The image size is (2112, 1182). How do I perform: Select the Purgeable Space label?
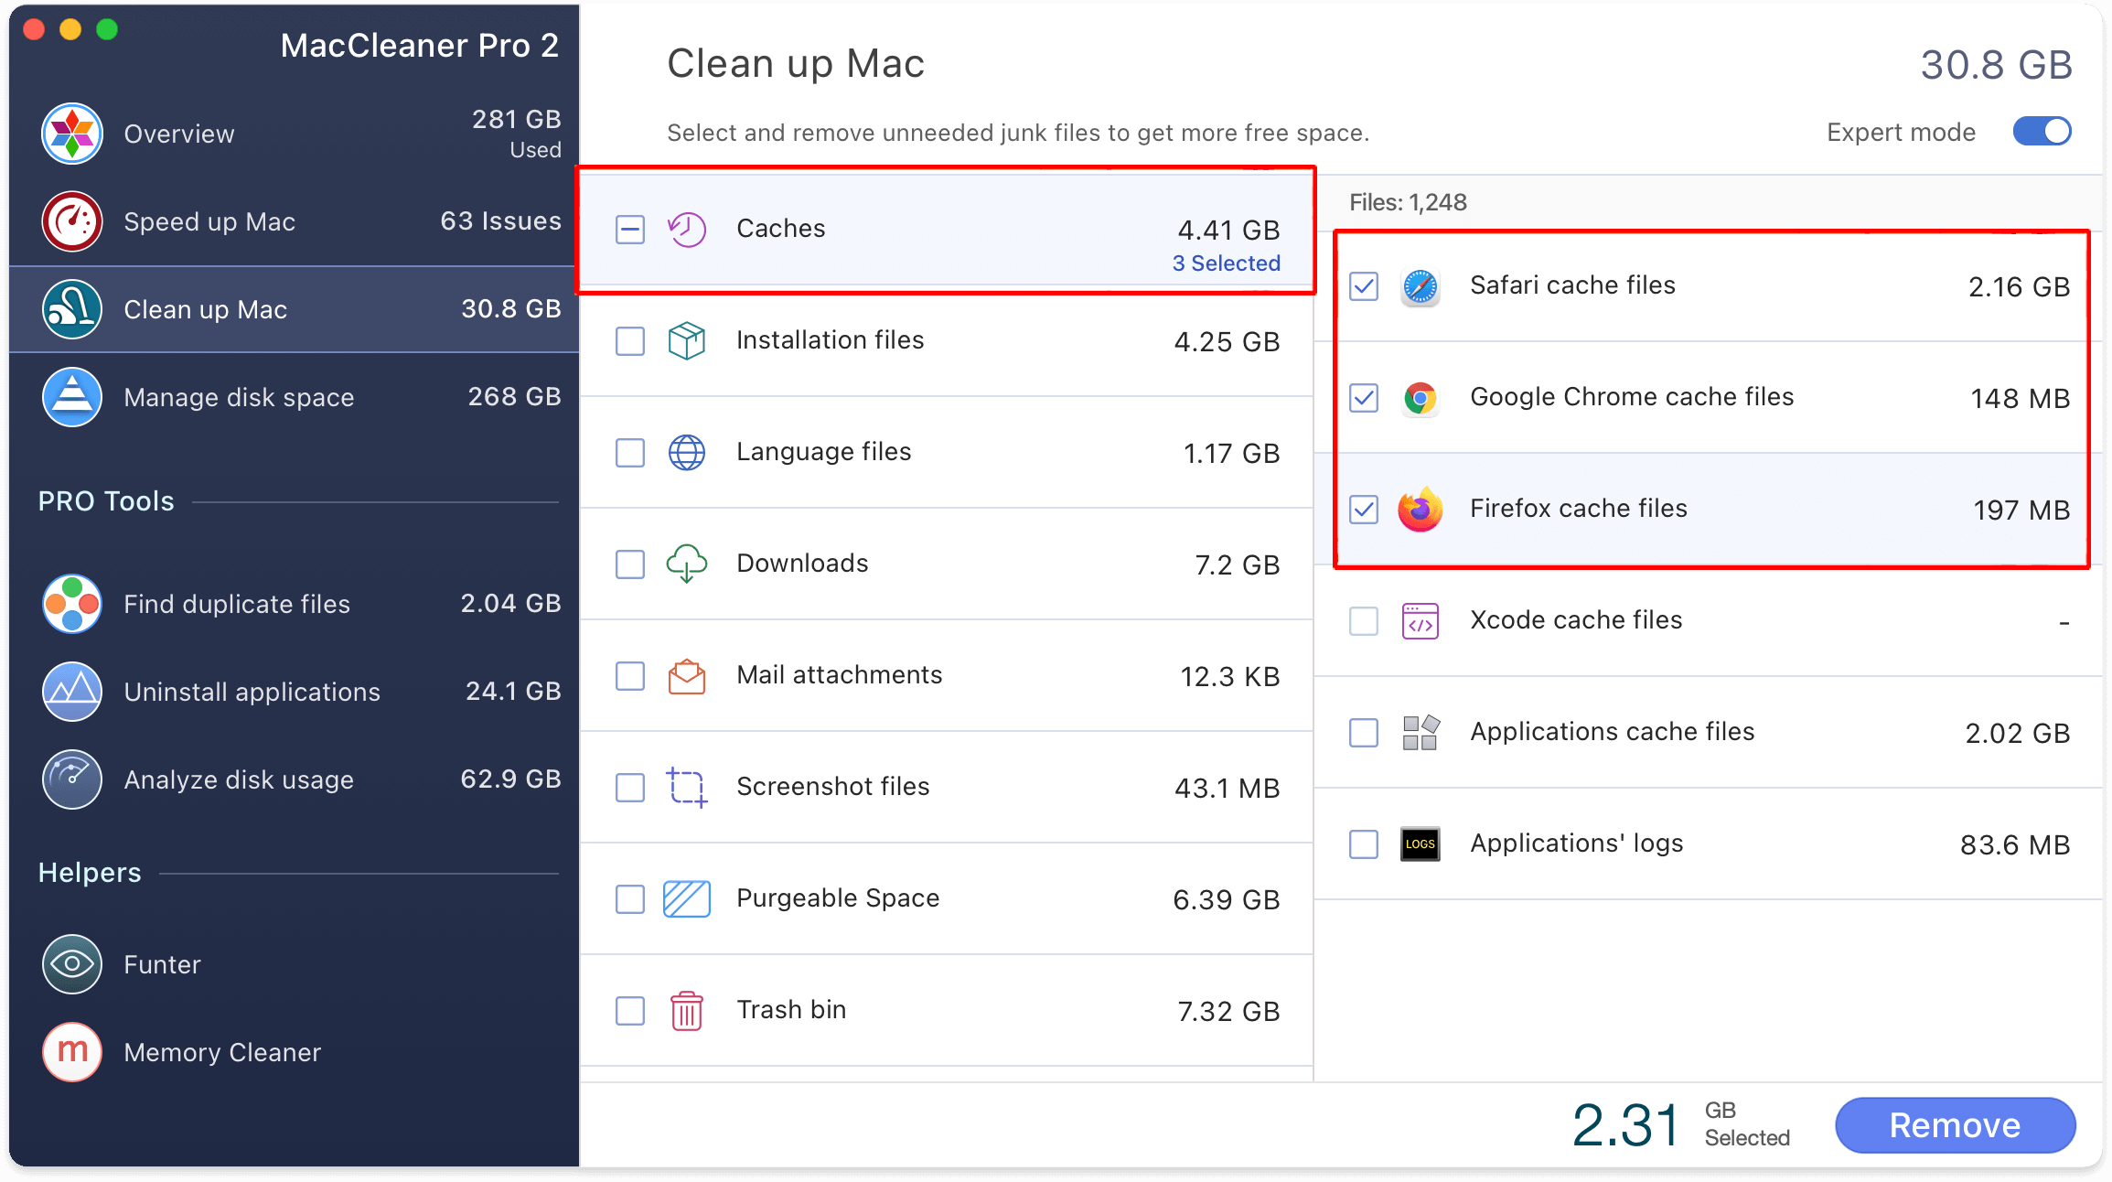(x=838, y=898)
